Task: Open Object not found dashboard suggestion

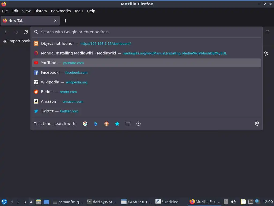Action: click(146, 43)
